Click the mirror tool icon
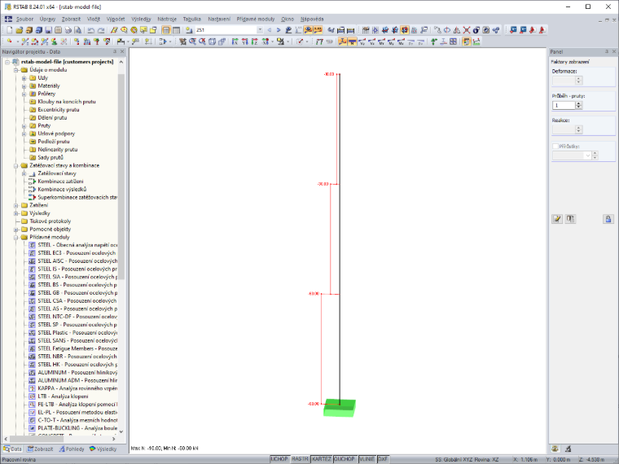 pos(457,30)
